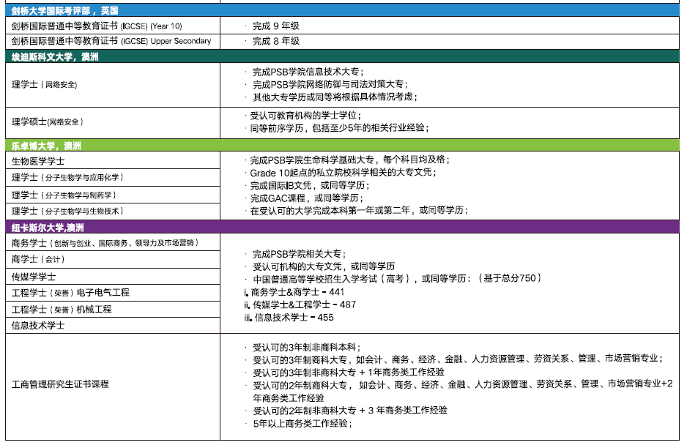Click the 高考 requirement line with 总分750
Viewport: 687px width, 445px height.
pyautogui.click(x=397, y=279)
